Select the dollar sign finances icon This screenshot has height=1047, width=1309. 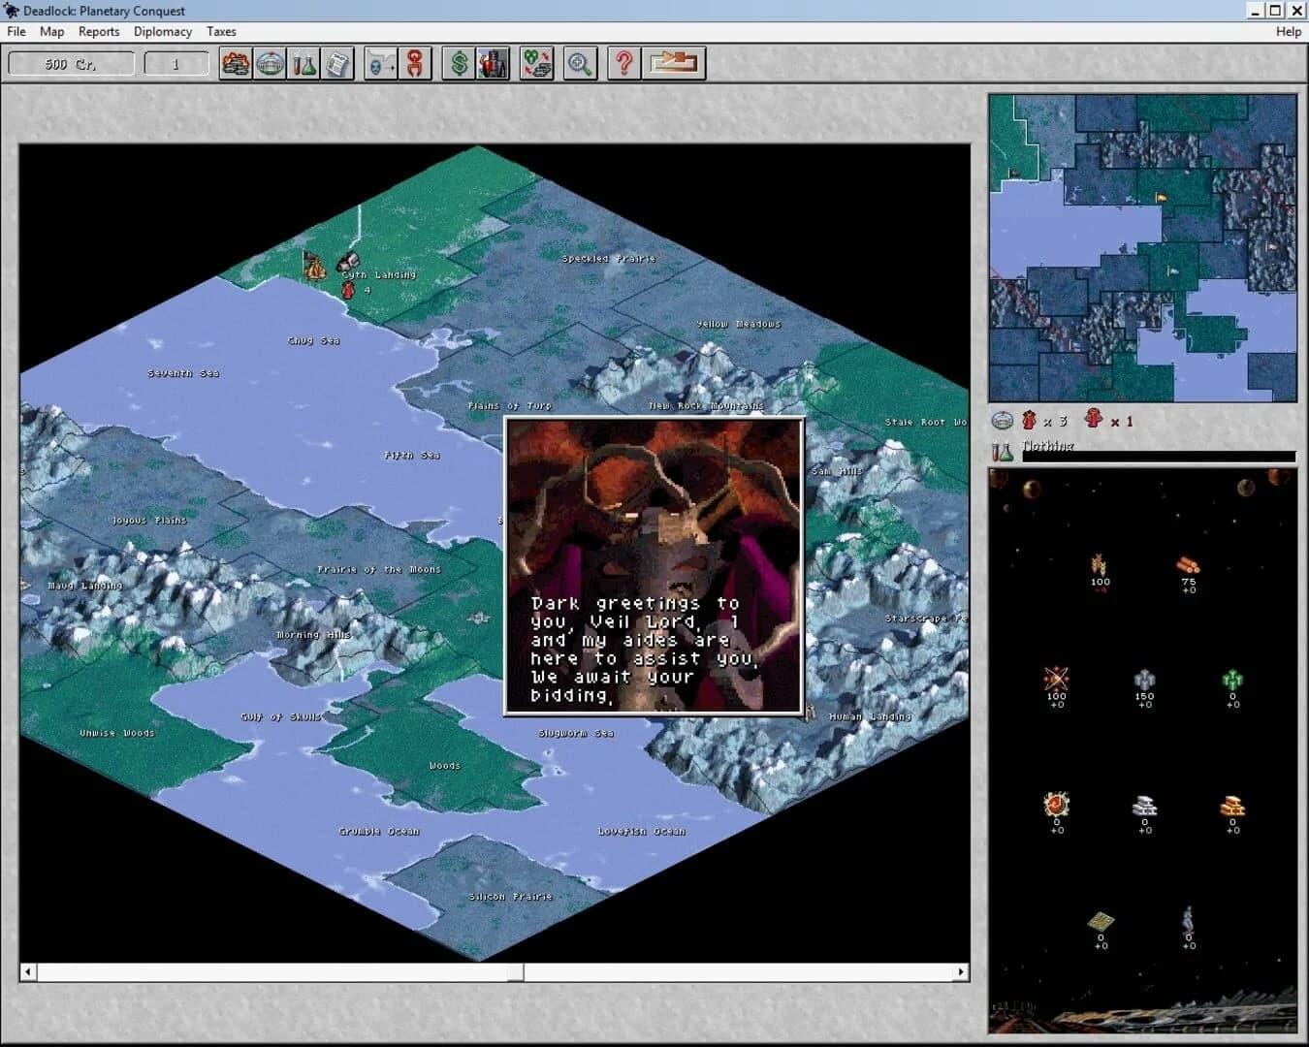(x=459, y=63)
